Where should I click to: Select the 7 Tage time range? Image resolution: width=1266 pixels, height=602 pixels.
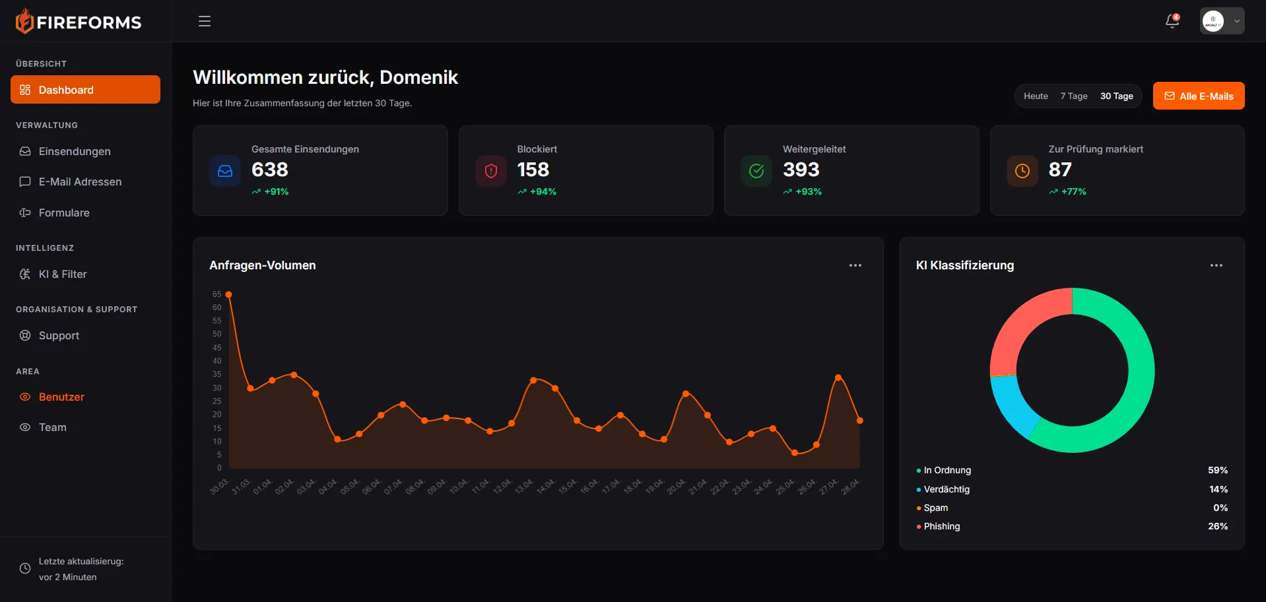[1074, 96]
